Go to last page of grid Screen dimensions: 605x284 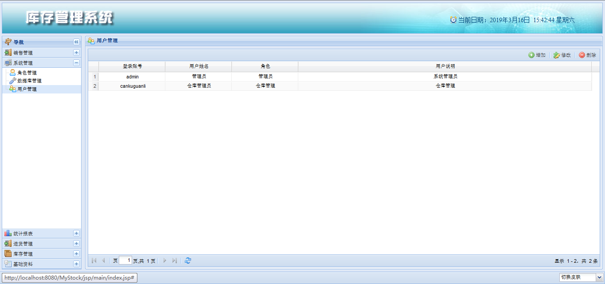pyautogui.click(x=175, y=261)
